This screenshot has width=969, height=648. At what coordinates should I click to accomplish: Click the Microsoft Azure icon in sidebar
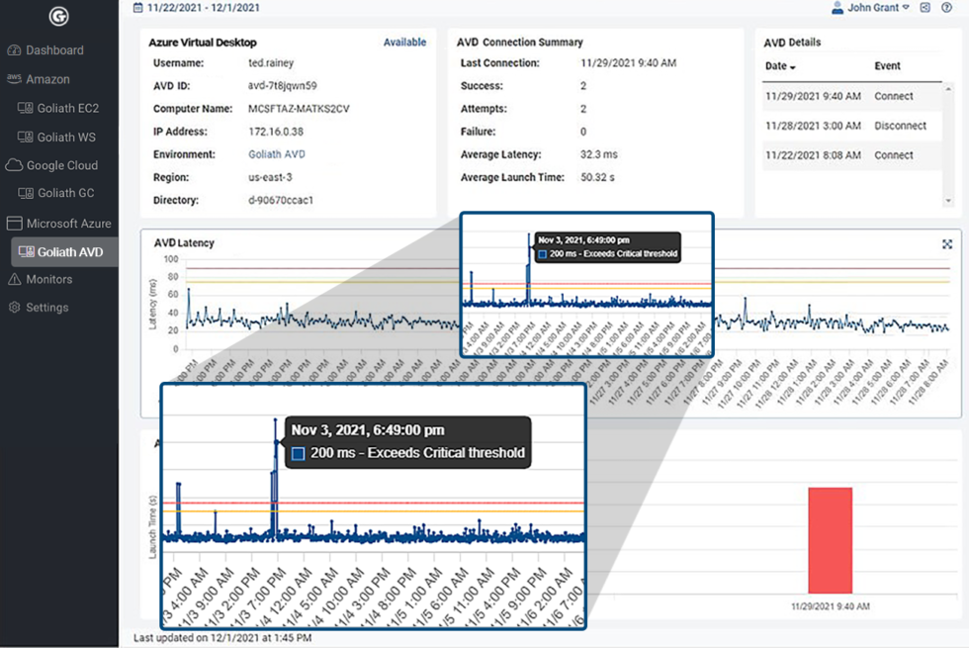[14, 223]
